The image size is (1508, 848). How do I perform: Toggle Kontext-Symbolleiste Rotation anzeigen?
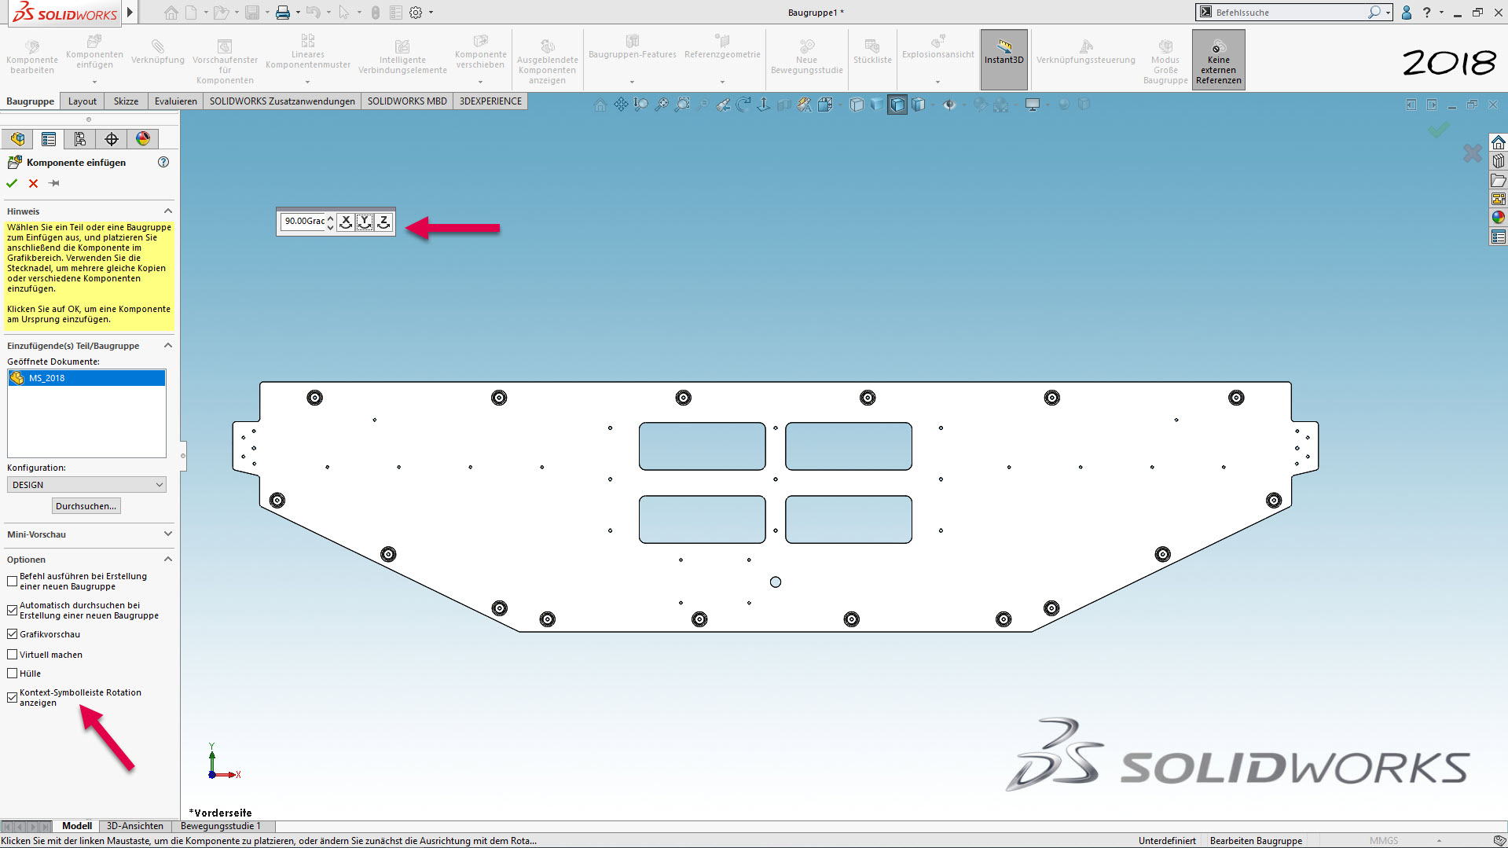tap(12, 698)
